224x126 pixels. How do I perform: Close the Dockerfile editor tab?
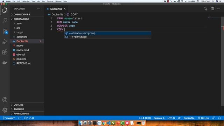[65, 9]
